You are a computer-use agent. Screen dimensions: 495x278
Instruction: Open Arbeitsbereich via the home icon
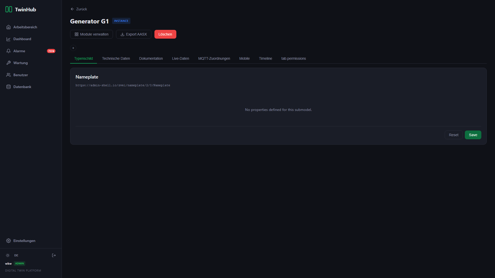(9, 27)
